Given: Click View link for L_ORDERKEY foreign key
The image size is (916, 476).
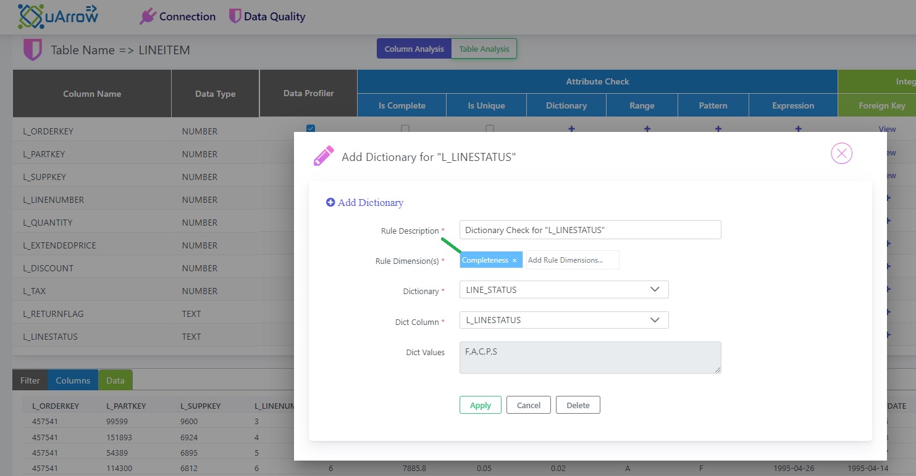Looking at the screenshot, I should pyautogui.click(x=887, y=129).
